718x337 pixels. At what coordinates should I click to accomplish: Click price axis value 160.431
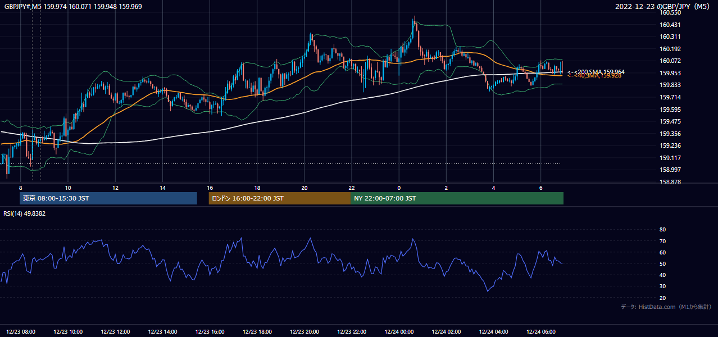click(x=670, y=25)
